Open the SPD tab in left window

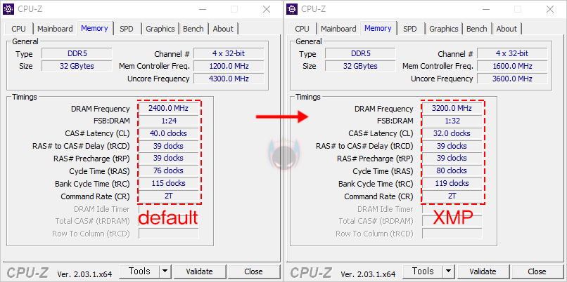pos(127,29)
